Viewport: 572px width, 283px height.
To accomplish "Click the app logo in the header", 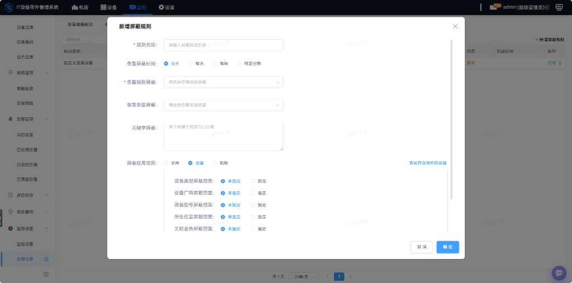I will (x=9, y=7).
